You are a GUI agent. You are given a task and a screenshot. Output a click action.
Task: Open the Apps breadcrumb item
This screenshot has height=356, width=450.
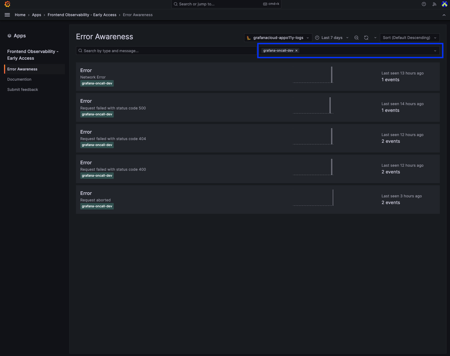point(36,15)
